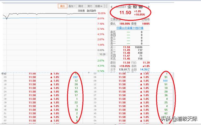This screenshot has width=201, height=125.
Task: Click the tick list vertical scrollbar
Action: pos(173,98)
